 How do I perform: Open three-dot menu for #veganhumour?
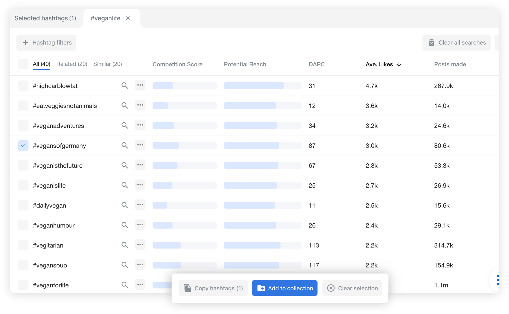click(x=140, y=225)
